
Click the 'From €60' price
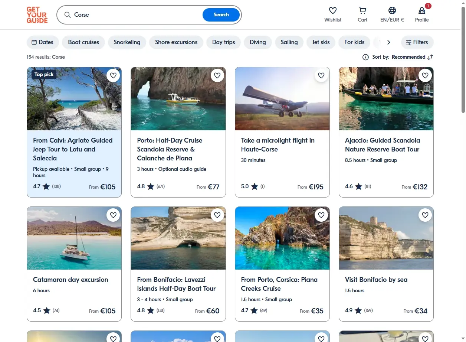pyautogui.click(x=207, y=311)
